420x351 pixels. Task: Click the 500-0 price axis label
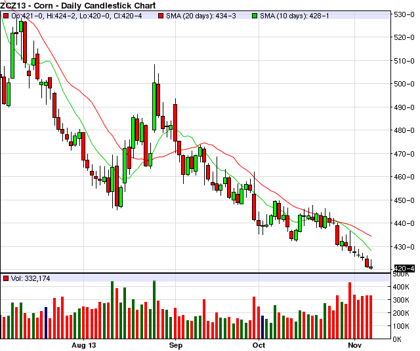pos(404,84)
